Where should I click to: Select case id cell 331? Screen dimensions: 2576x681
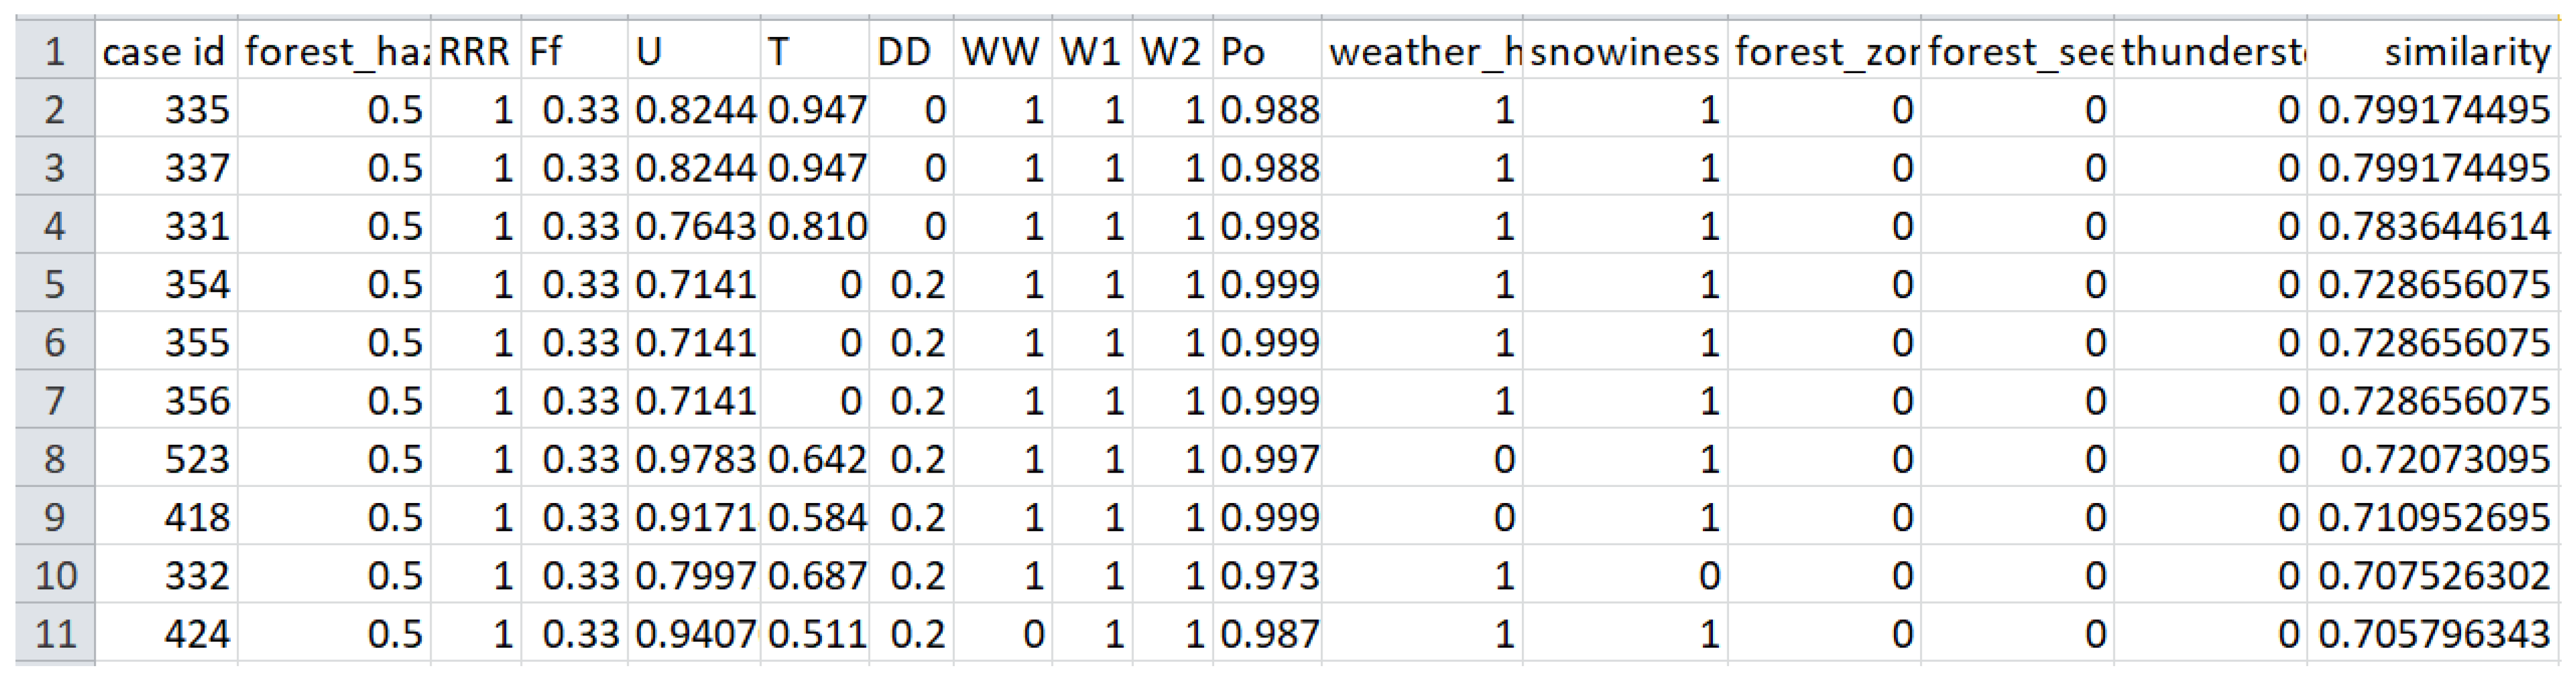(x=197, y=227)
